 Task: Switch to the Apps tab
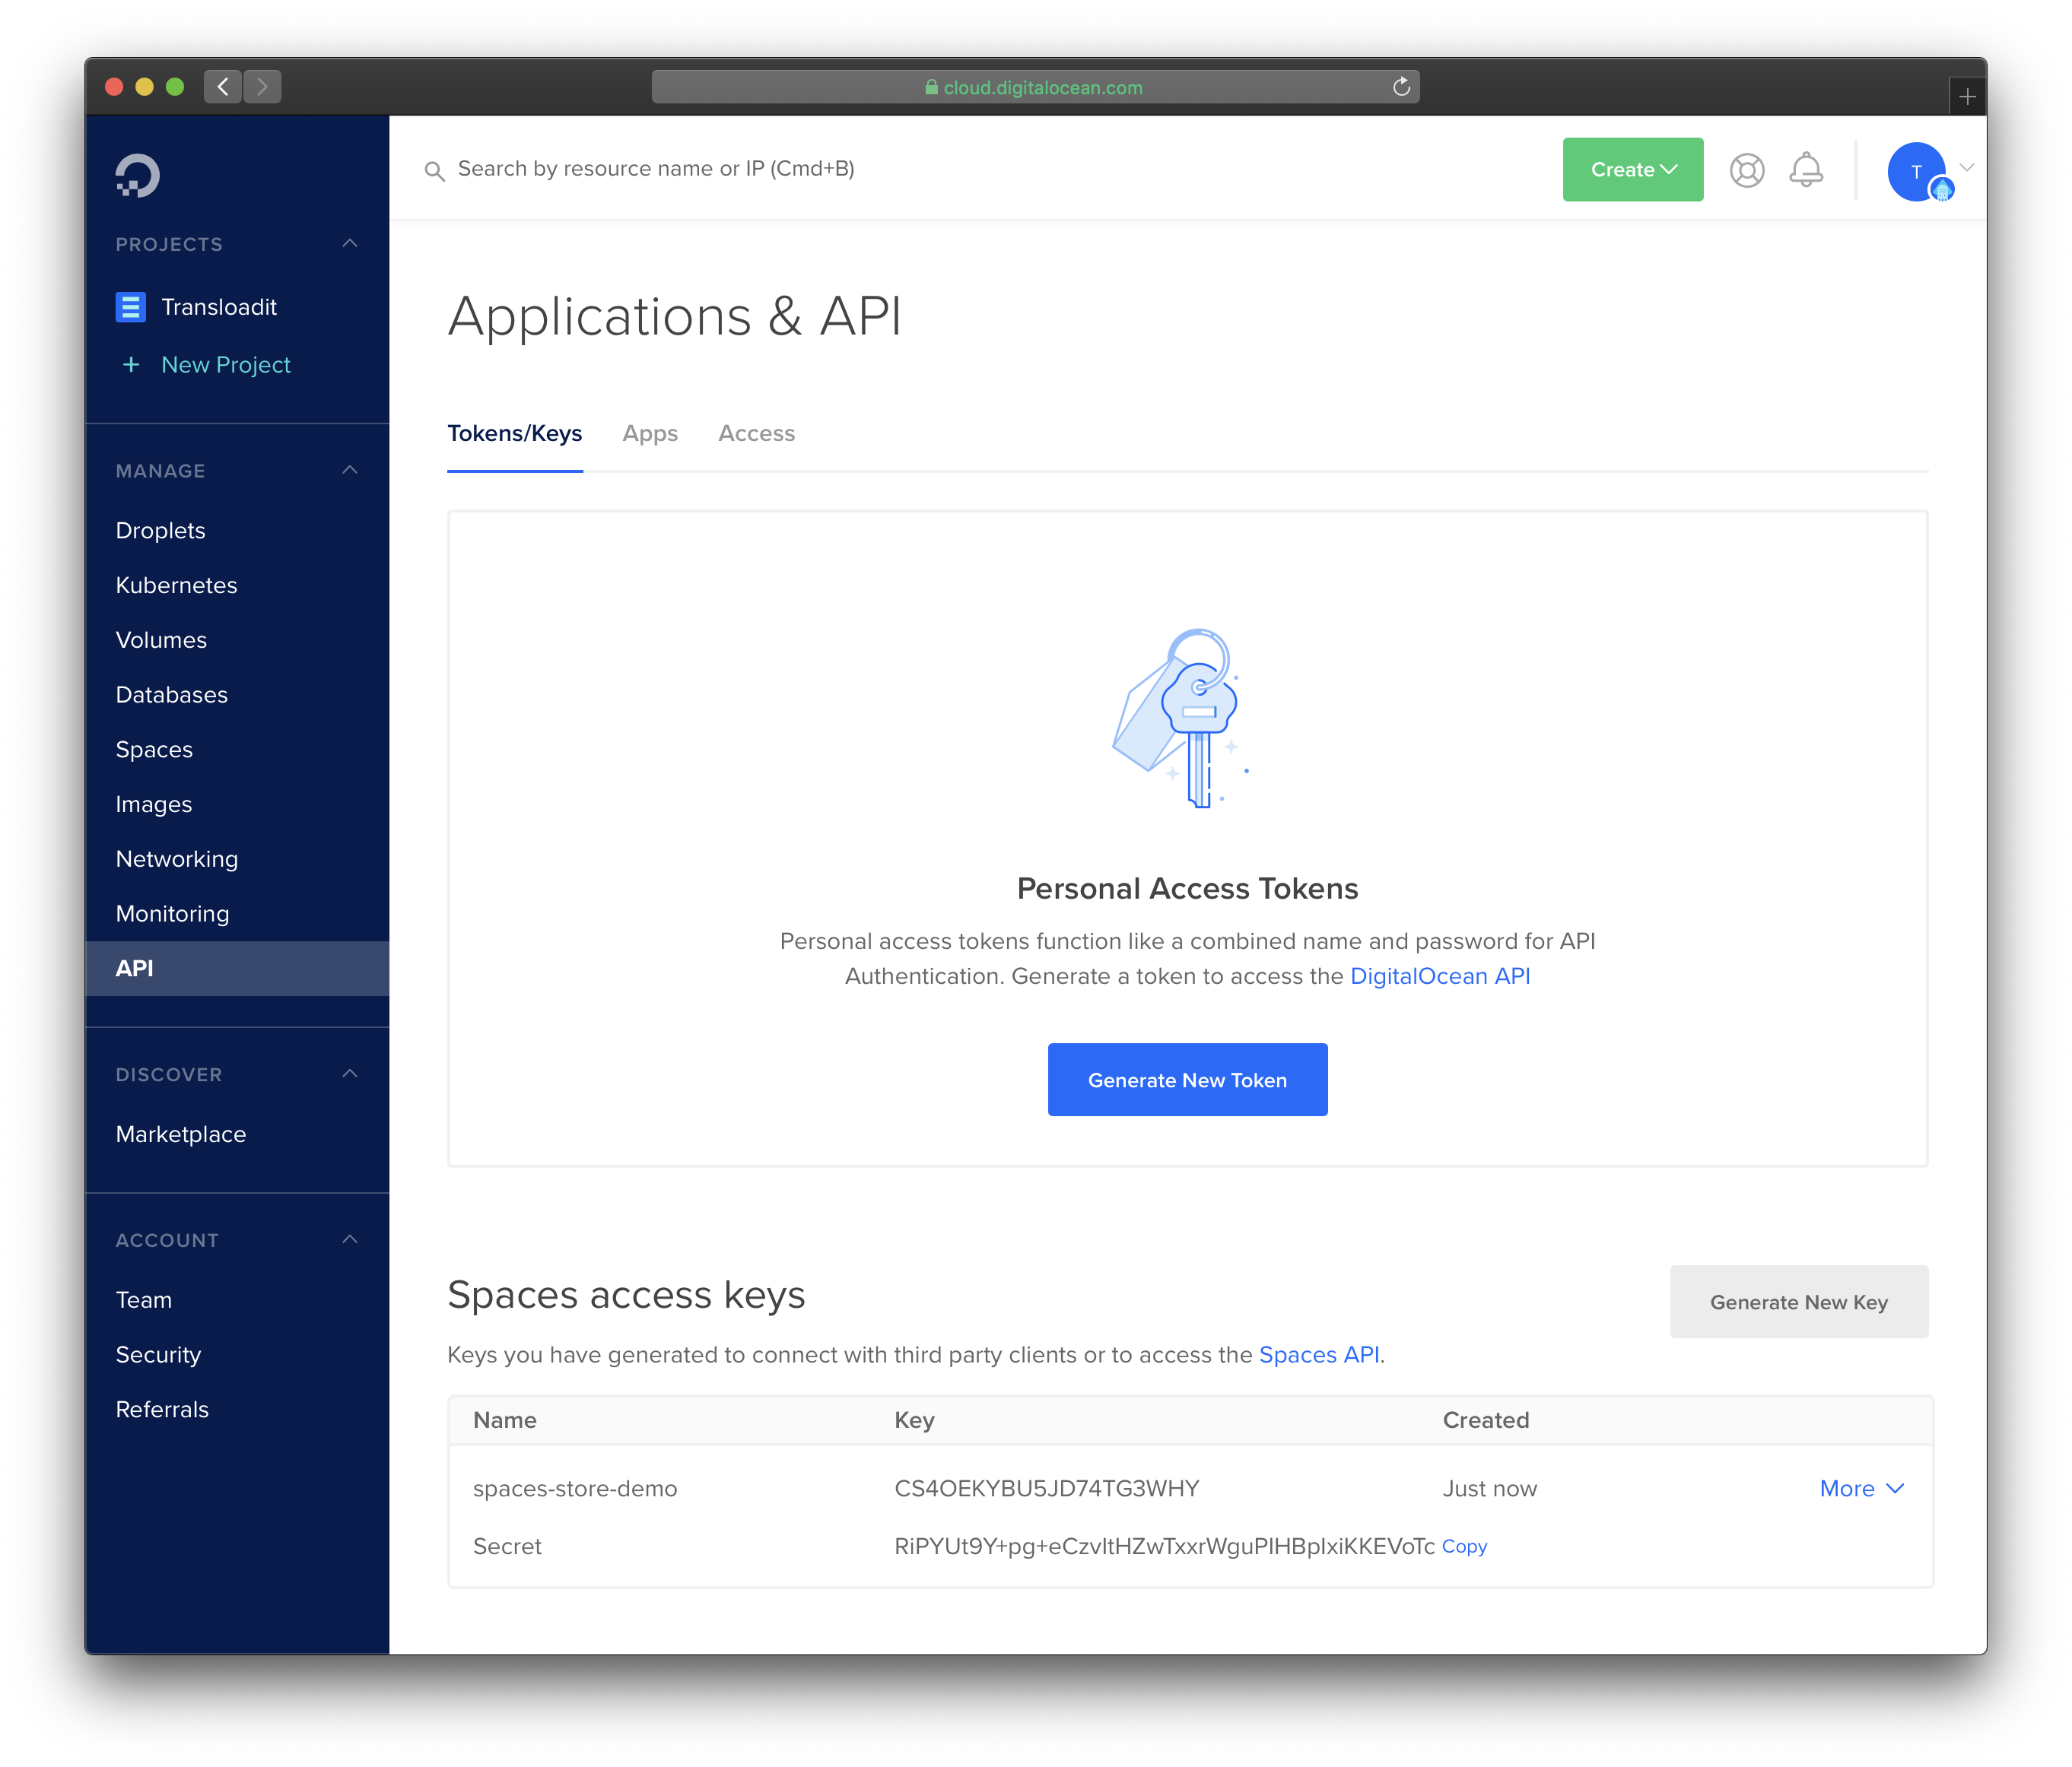coord(650,433)
